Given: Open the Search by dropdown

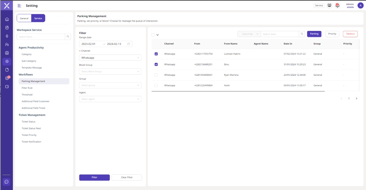Looking at the screenshot, I should tap(249, 34).
